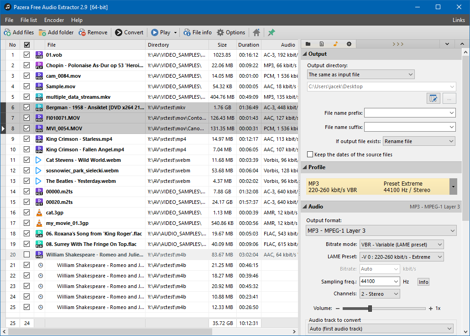Click the Add files toolbar icon
This screenshot has width=470, height=336.
click(7, 32)
